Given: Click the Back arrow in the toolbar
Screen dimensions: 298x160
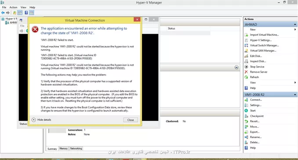Looking at the screenshot, I should [x=3, y=13].
